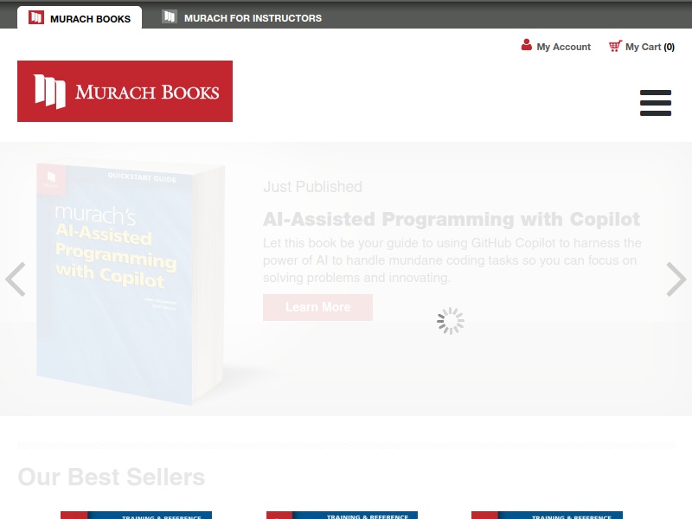The height and width of the screenshot is (519, 692).
Task: Open the AI-Assisted Programming book cover image
Action: 131,284
